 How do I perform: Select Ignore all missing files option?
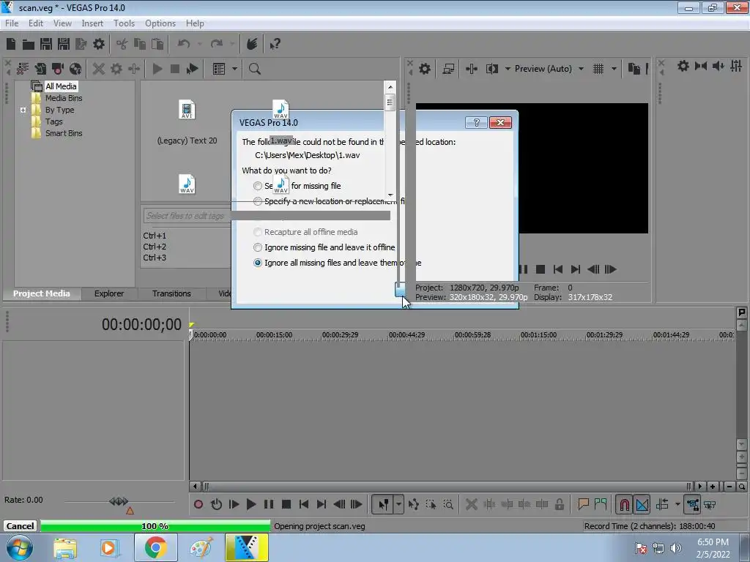257,263
